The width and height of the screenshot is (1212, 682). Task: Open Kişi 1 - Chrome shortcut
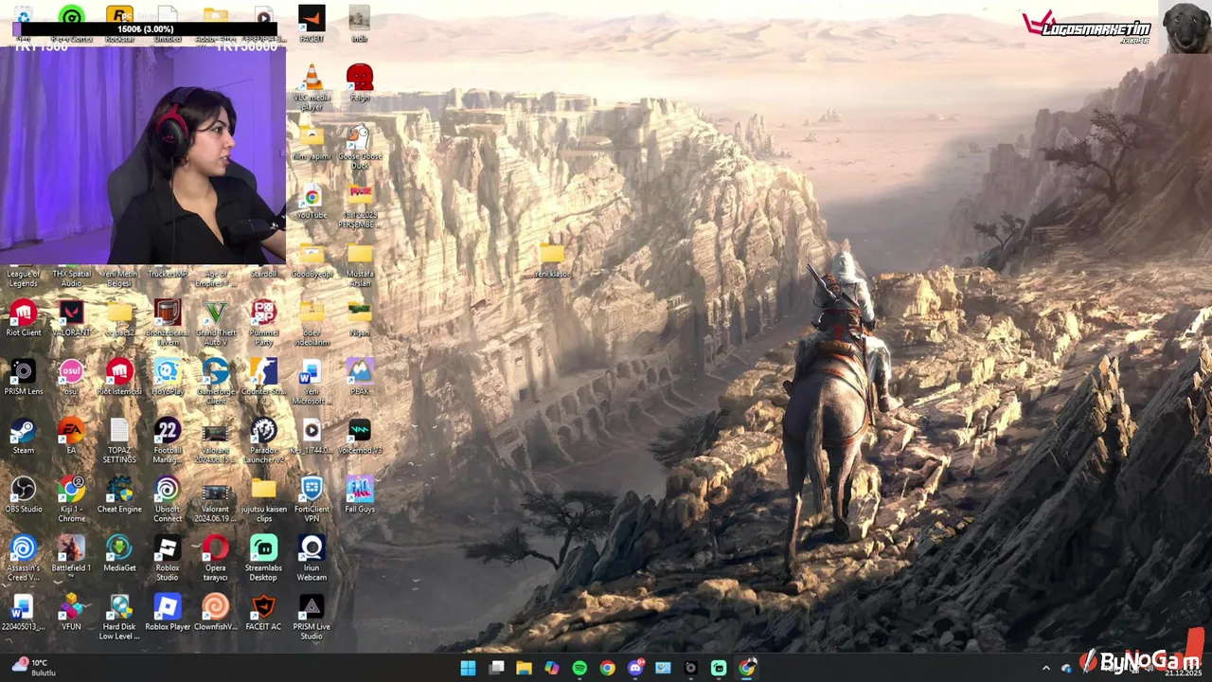coord(71,499)
